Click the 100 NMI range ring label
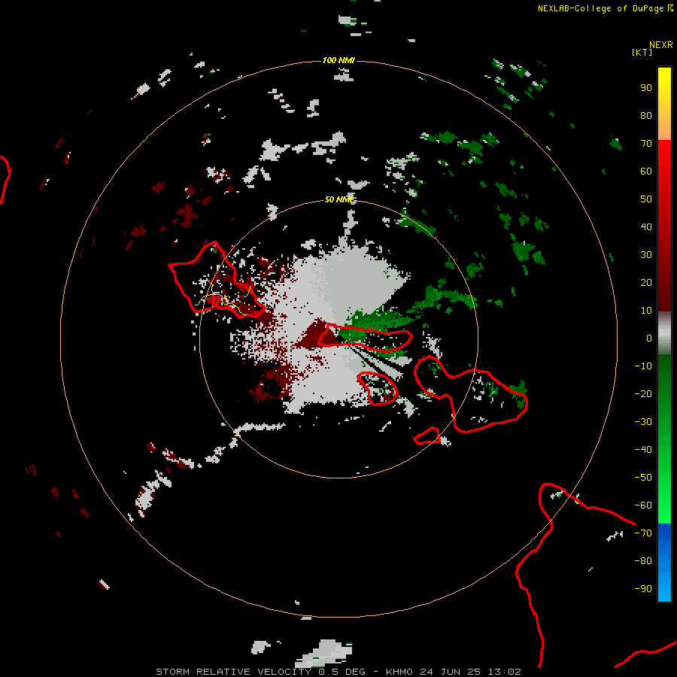The width and height of the screenshot is (677, 677). (338, 60)
